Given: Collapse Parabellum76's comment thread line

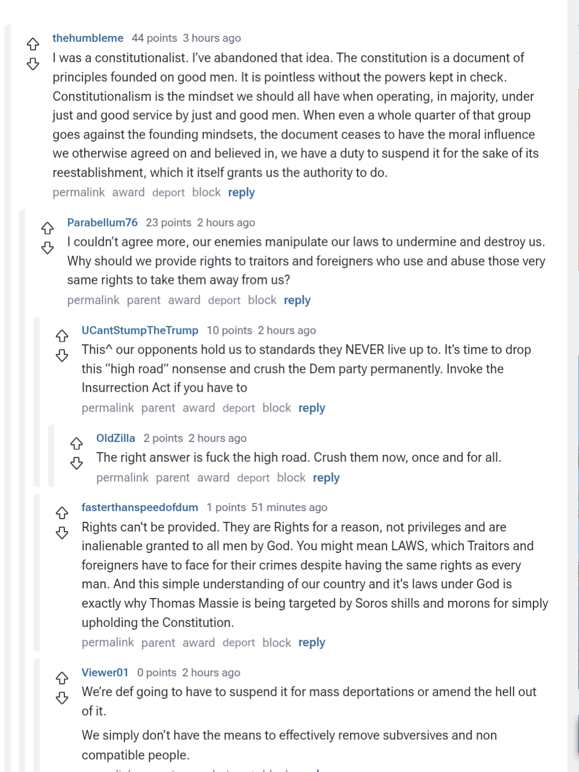Looking at the screenshot, I should pyautogui.click(x=22, y=483).
